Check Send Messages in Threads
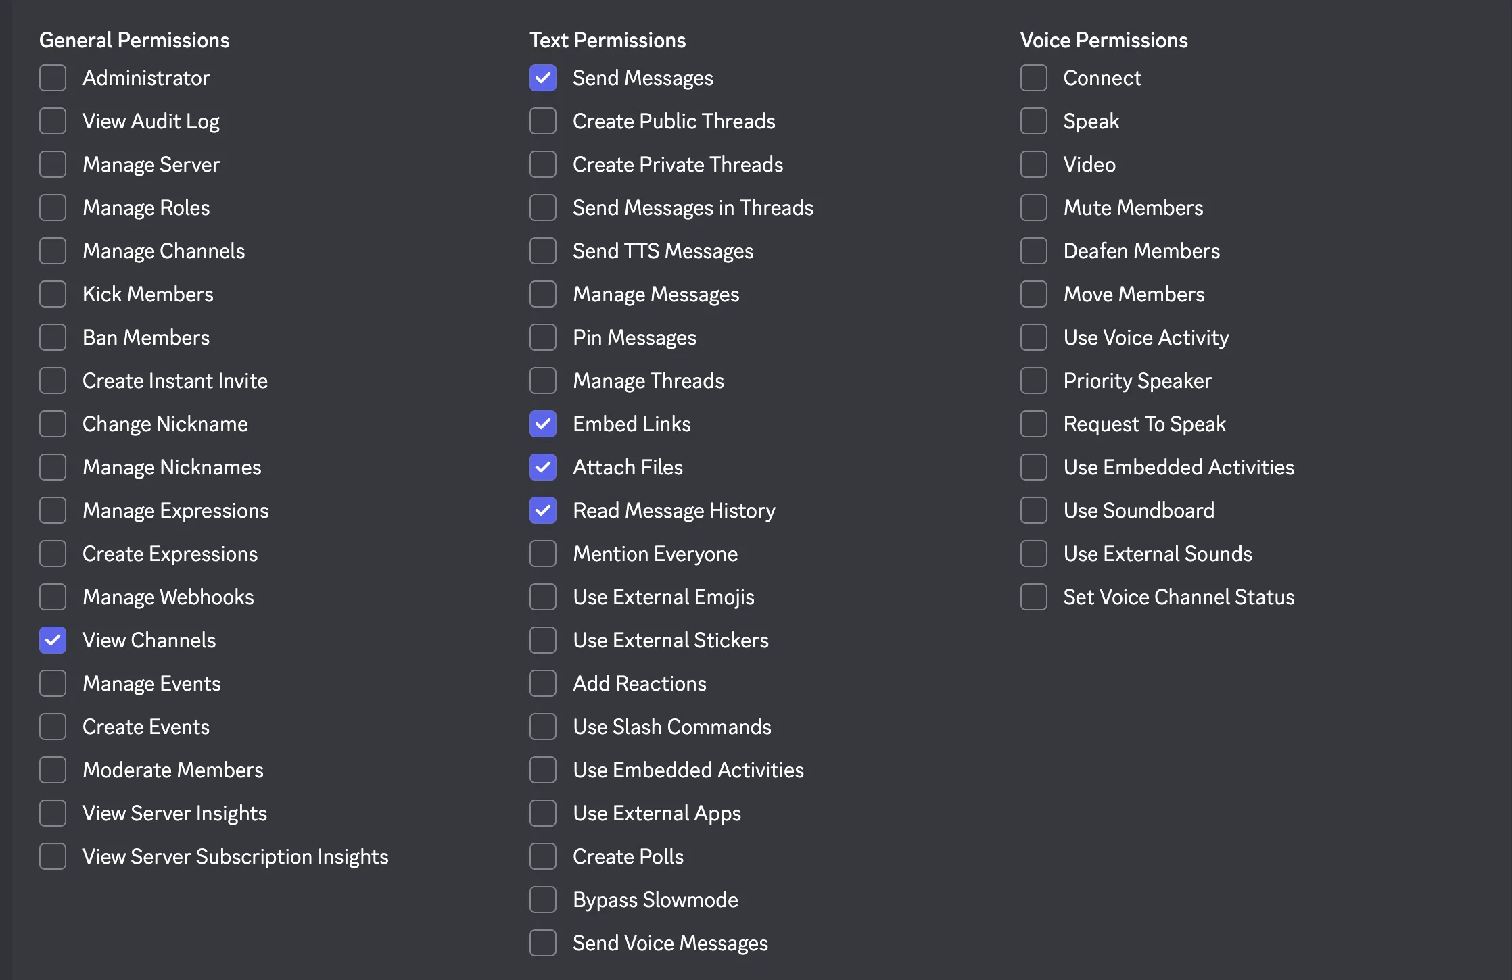This screenshot has width=1512, height=980. point(543,207)
